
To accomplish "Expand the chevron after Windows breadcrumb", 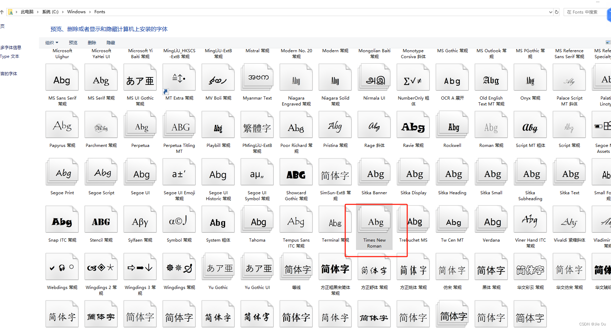I will [x=90, y=12].
